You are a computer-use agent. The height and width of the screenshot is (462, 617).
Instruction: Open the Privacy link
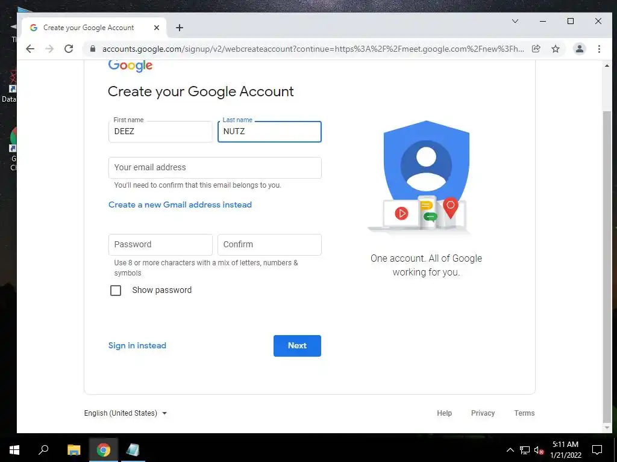click(x=483, y=413)
